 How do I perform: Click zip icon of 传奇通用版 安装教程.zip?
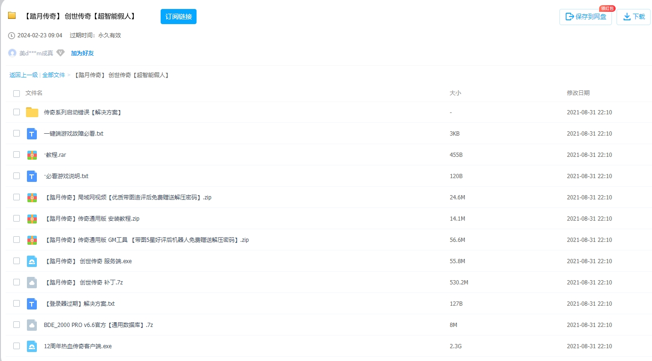pyautogui.click(x=32, y=219)
